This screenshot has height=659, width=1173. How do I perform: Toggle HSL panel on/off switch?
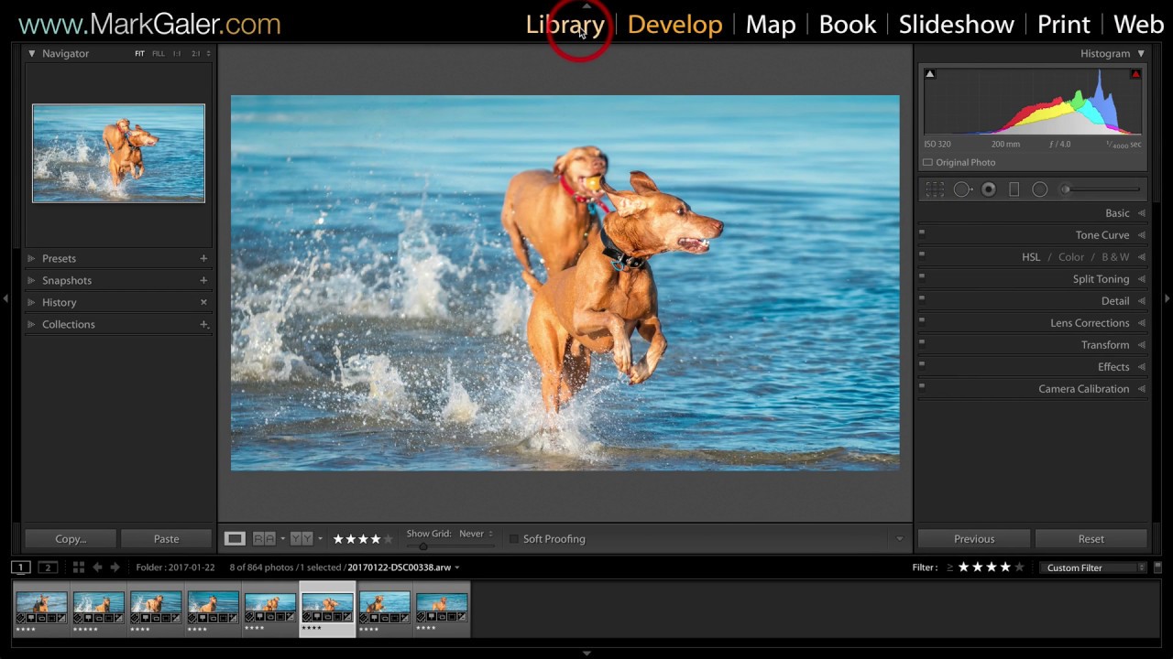922,255
